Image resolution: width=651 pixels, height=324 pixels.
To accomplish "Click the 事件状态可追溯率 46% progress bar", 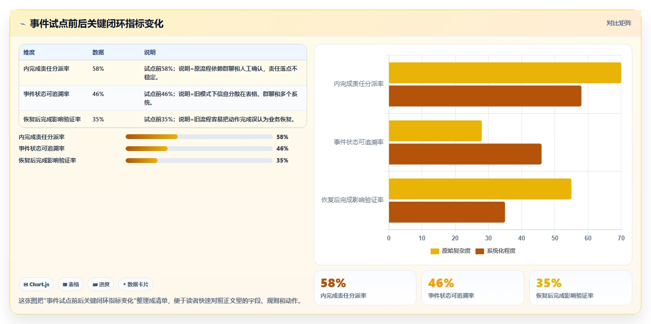I will (x=199, y=149).
